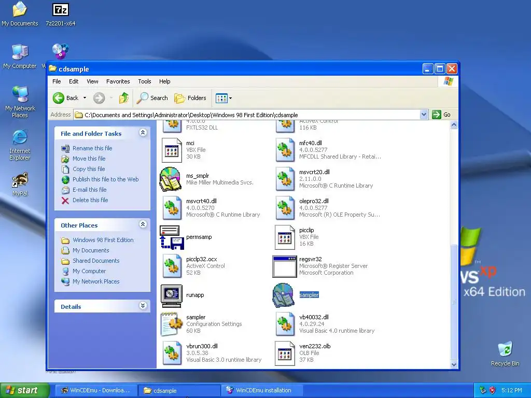
Task: Go to My Network Places in Other Places
Action: point(96,281)
